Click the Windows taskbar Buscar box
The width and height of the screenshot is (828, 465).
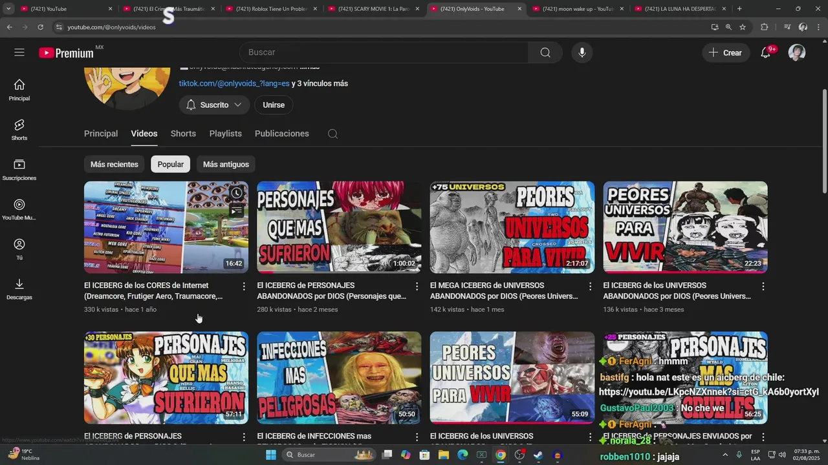329,455
